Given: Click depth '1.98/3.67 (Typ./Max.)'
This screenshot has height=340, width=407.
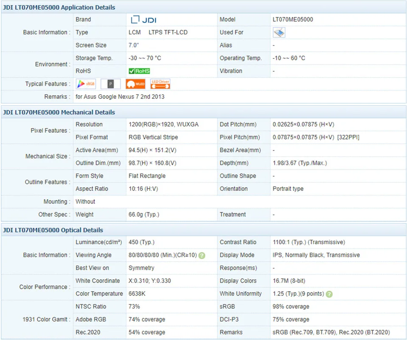Looking at the screenshot, I should tap(300, 163).
